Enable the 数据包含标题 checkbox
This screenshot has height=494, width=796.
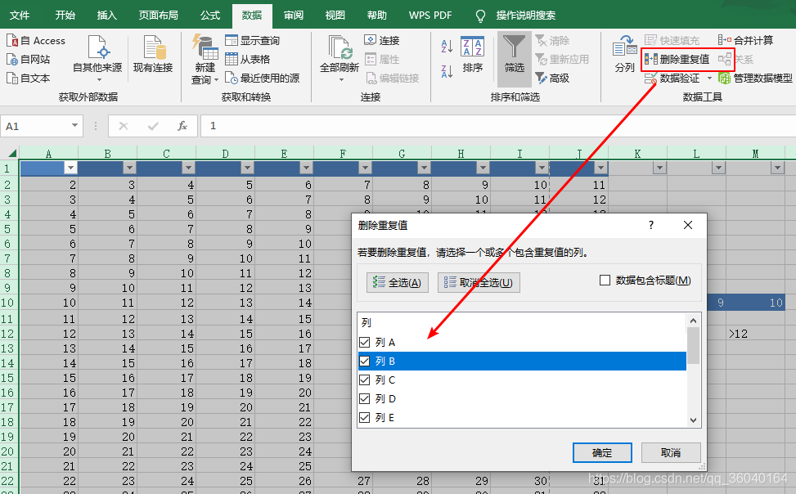(604, 280)
